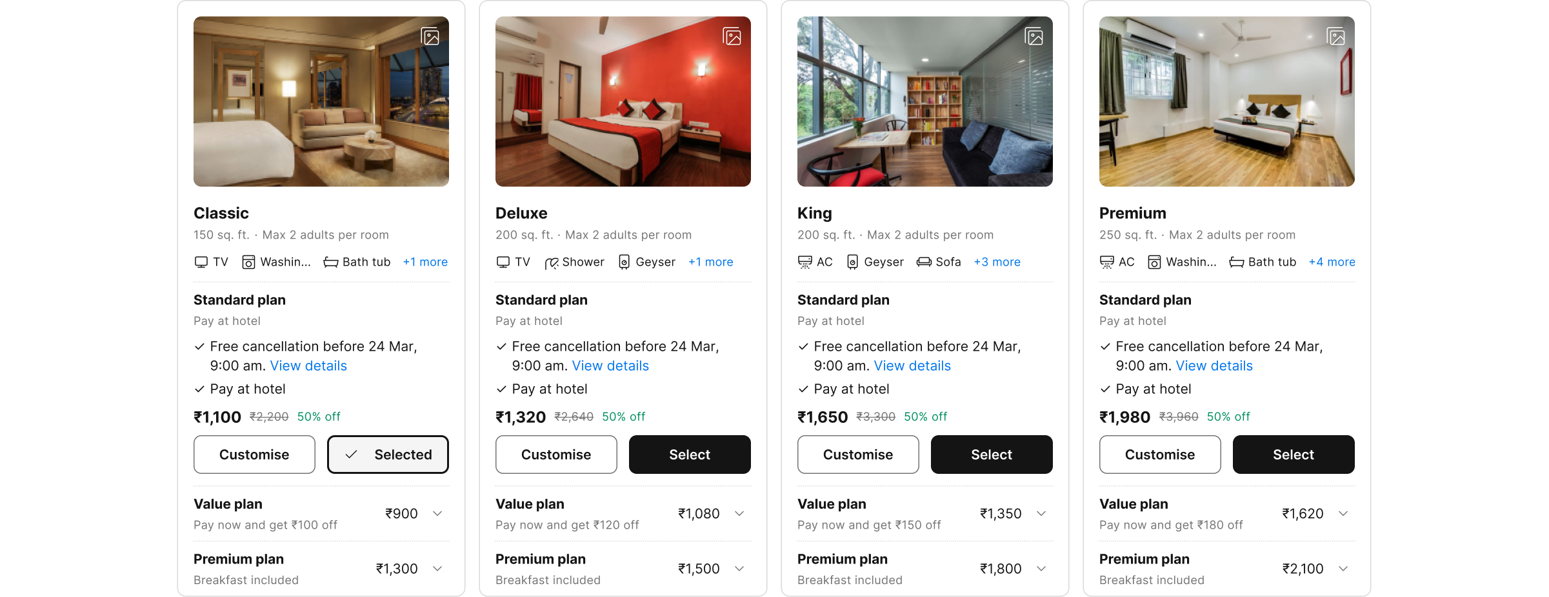Screen dimensions: 1549x597
Task: Expand the Deluxe Premium plan details
Action: [739, 569]
